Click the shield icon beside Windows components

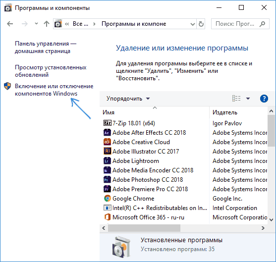tap(7, 86)
